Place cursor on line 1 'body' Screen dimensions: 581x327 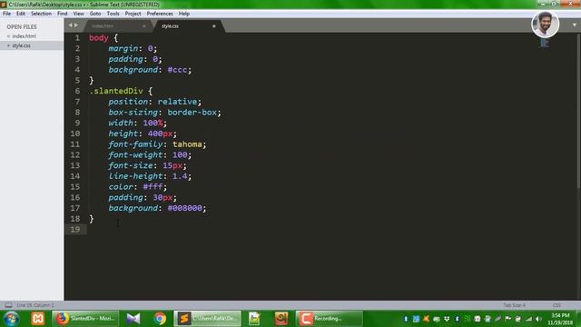(x=99, y=38)
